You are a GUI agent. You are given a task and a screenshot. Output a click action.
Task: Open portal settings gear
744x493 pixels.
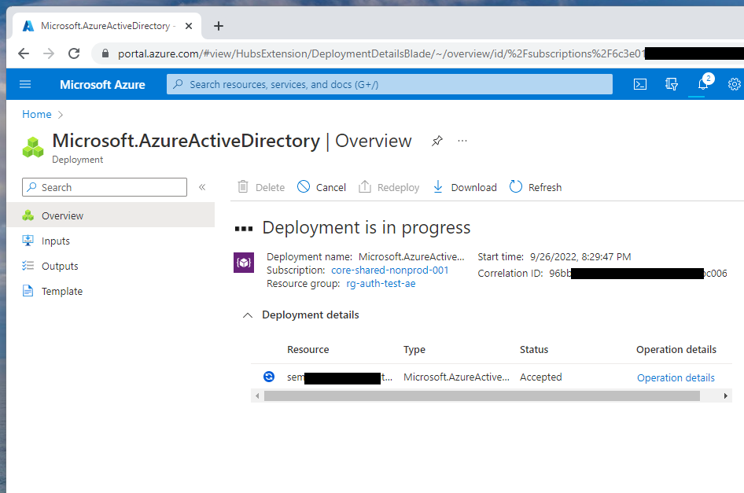pos(734,84)
